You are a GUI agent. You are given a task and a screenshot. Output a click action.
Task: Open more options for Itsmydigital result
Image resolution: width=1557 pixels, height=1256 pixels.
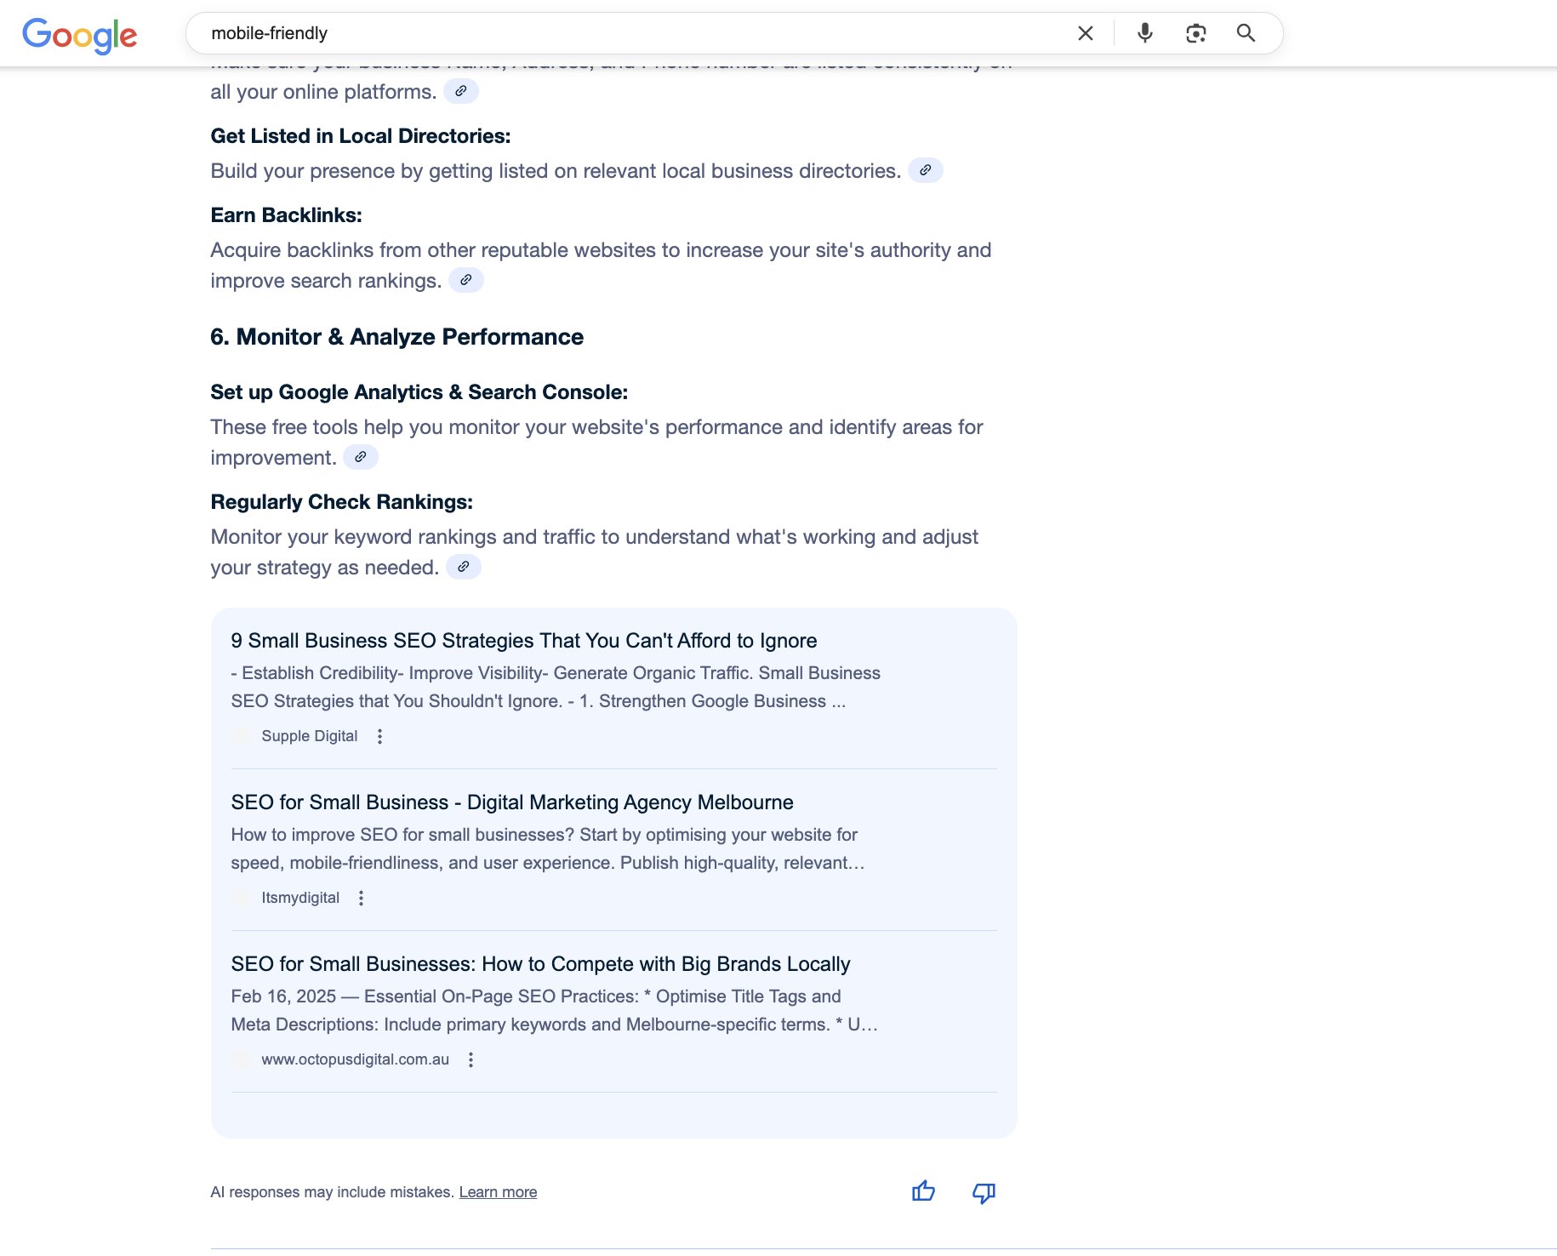pyautogui.click(x=362, y=898)
